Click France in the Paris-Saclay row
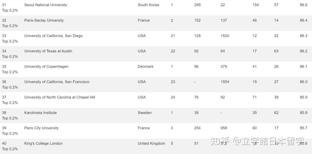The height and width of the screenshot is (154, 312). (144, 20)
